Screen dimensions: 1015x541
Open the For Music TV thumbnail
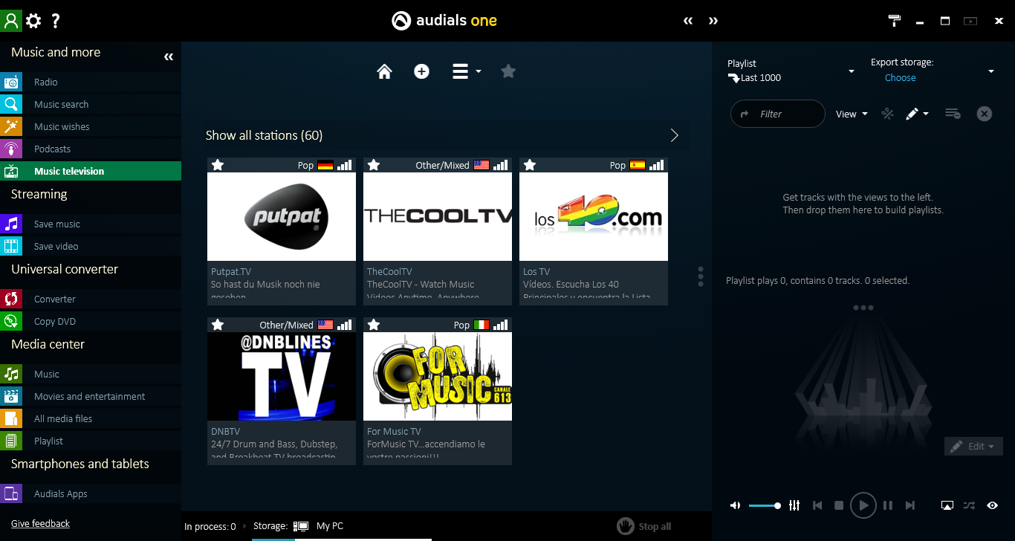point(438,376)
